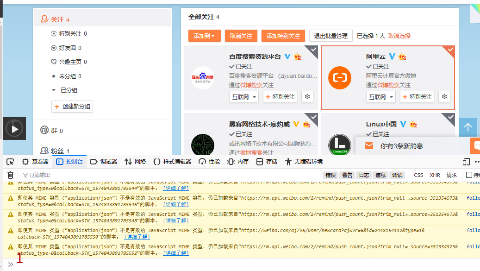Click the last 详细了解 link in console

tap(176, 253)
